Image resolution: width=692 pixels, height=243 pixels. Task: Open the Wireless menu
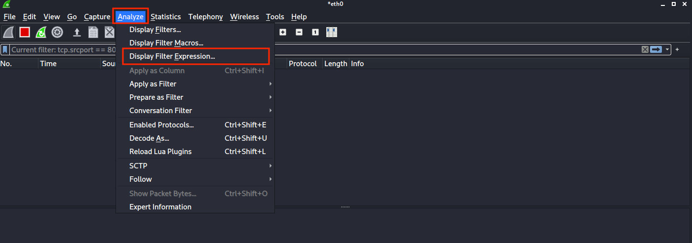pos(244,17)
